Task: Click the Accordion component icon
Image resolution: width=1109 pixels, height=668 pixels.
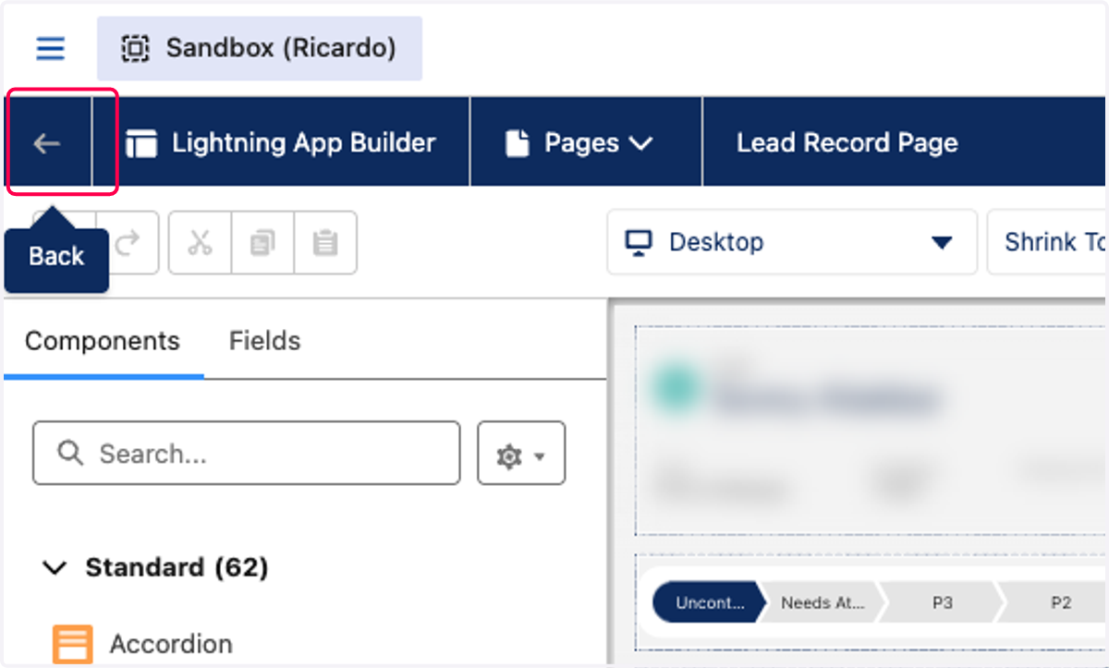Action: pyautogui.click(x=73, y=645)
